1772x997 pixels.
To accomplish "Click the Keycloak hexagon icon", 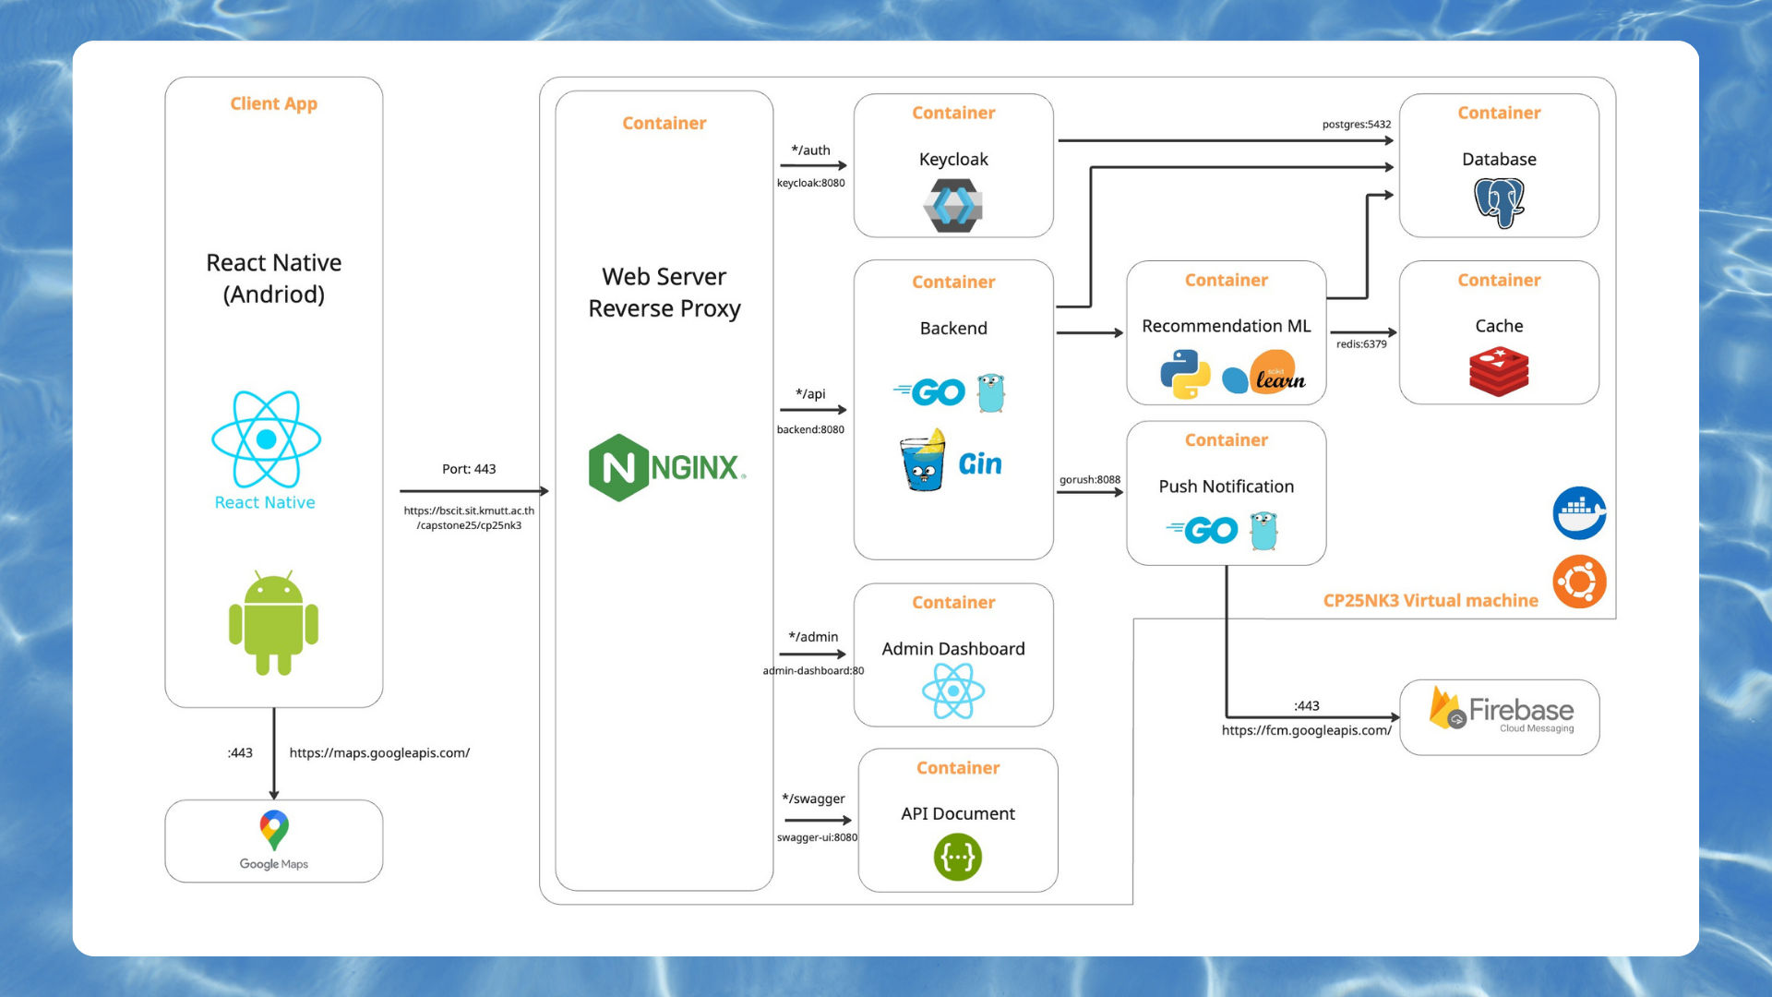I will tap(953, 205).
